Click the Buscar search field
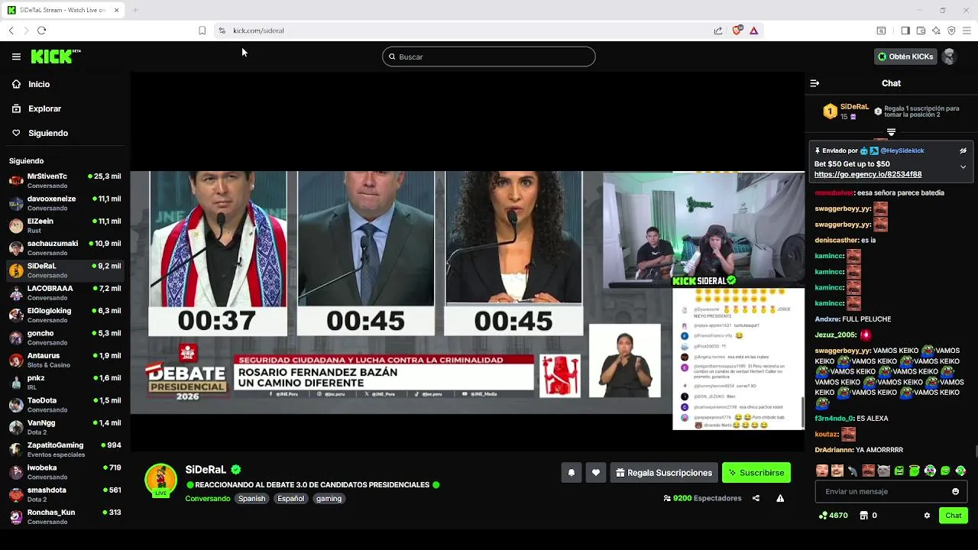Viewport: 978px width, 550px height. pyautogui.click(x=489, y=57)
